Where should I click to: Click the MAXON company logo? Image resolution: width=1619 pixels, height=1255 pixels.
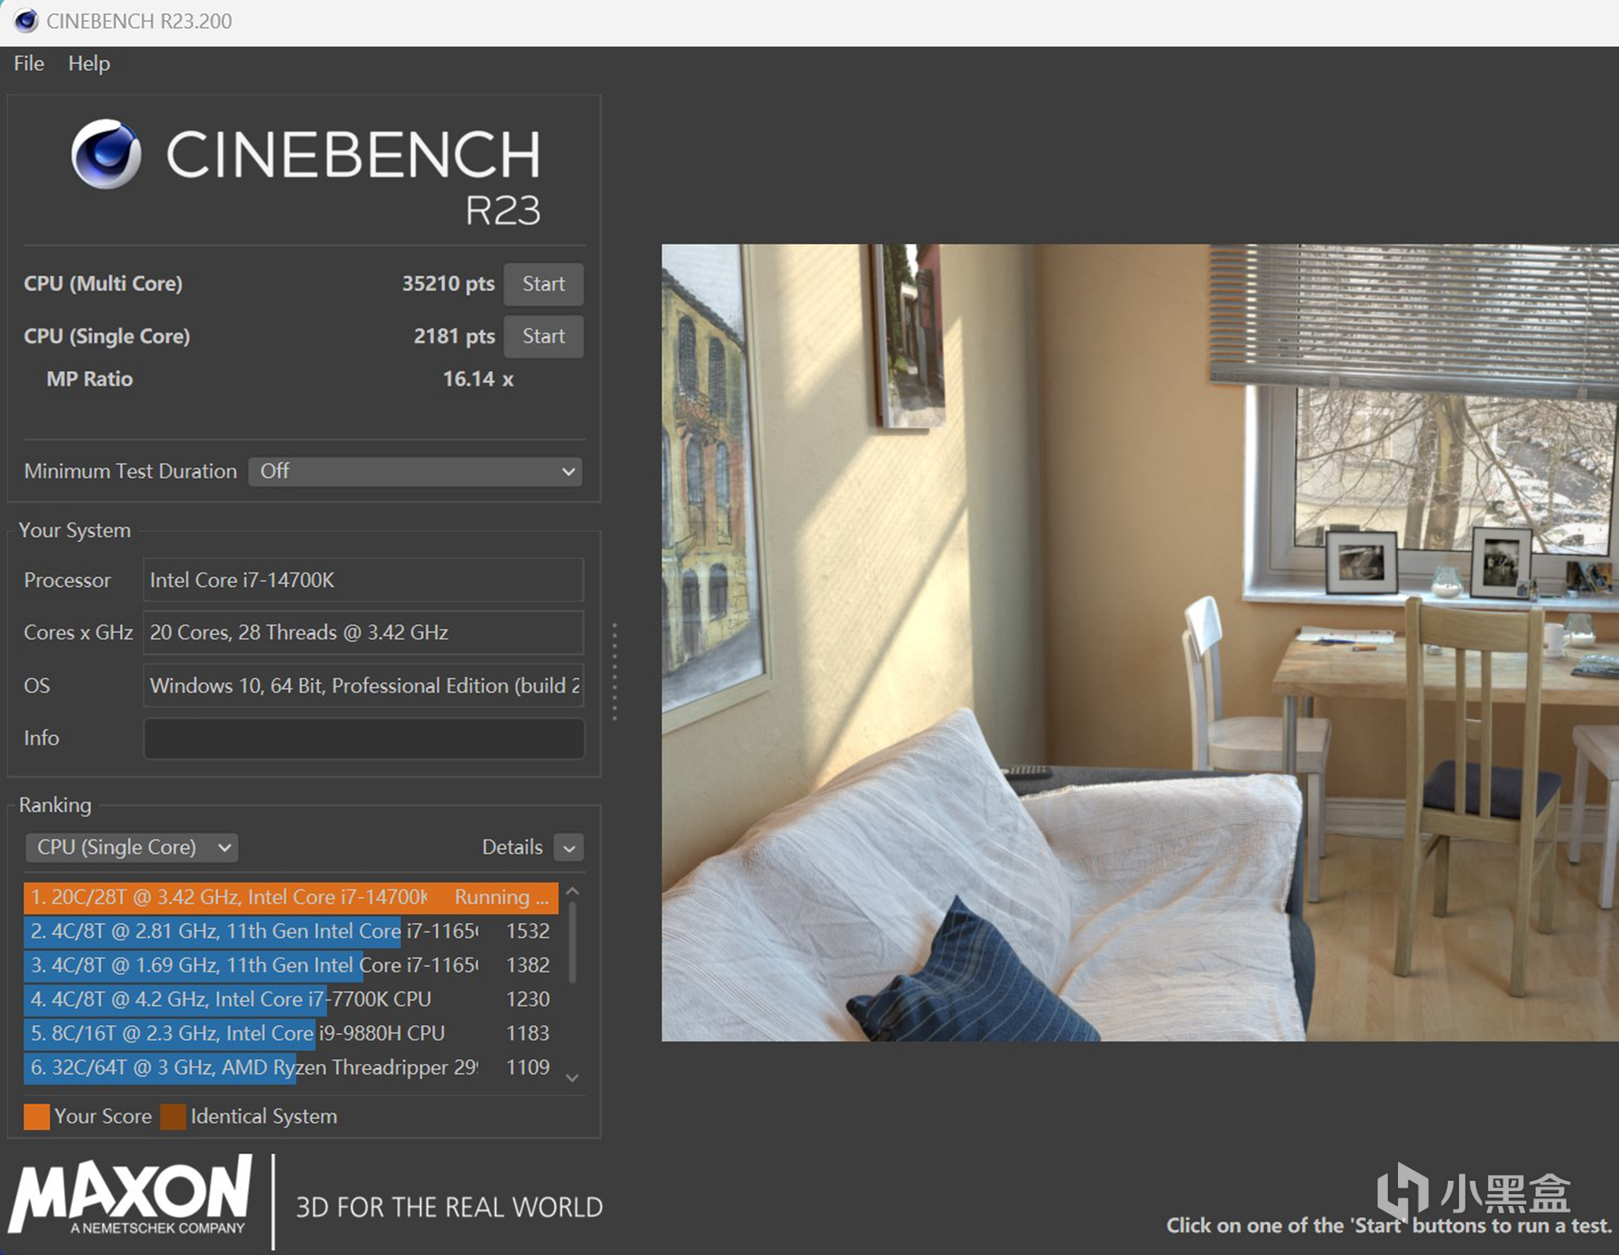[x=131, y=1194]
